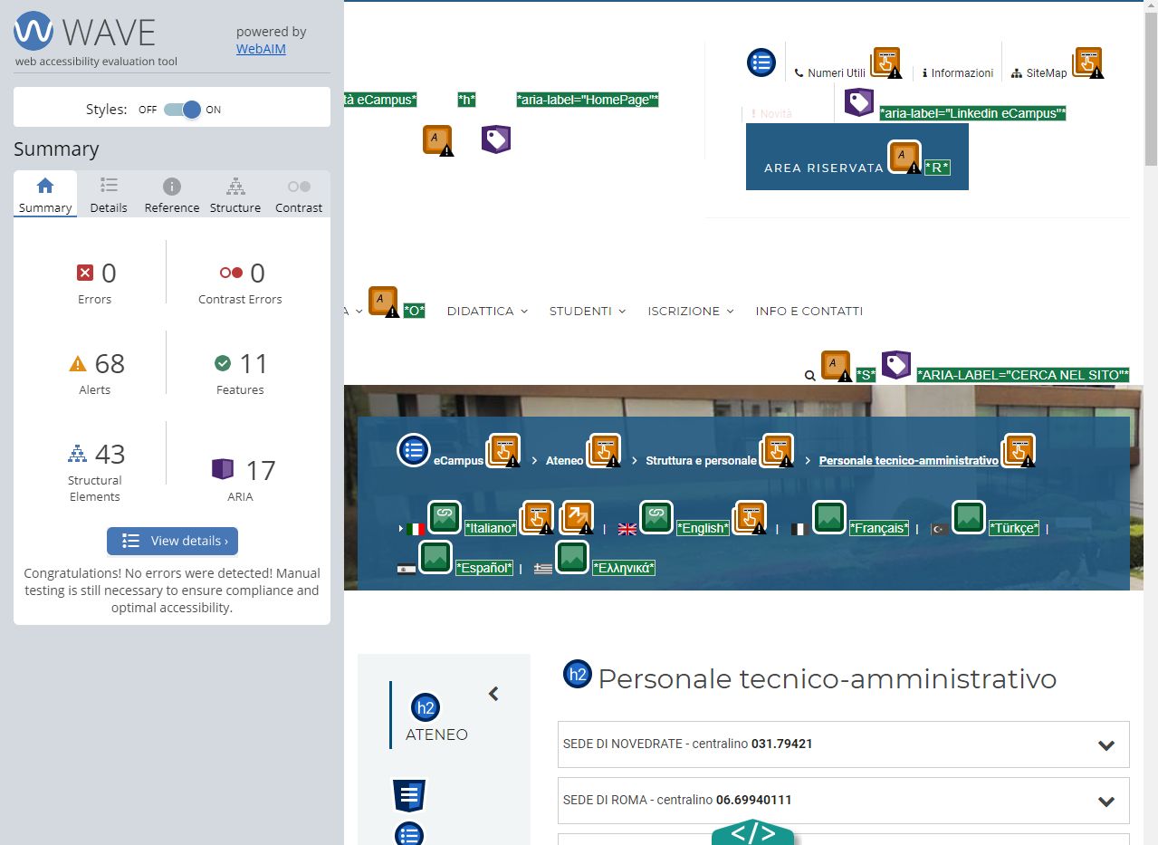Viewport: 1158px width, 845px height.
Task: Open the Informazioni link
Action: (x=958, y=73)
